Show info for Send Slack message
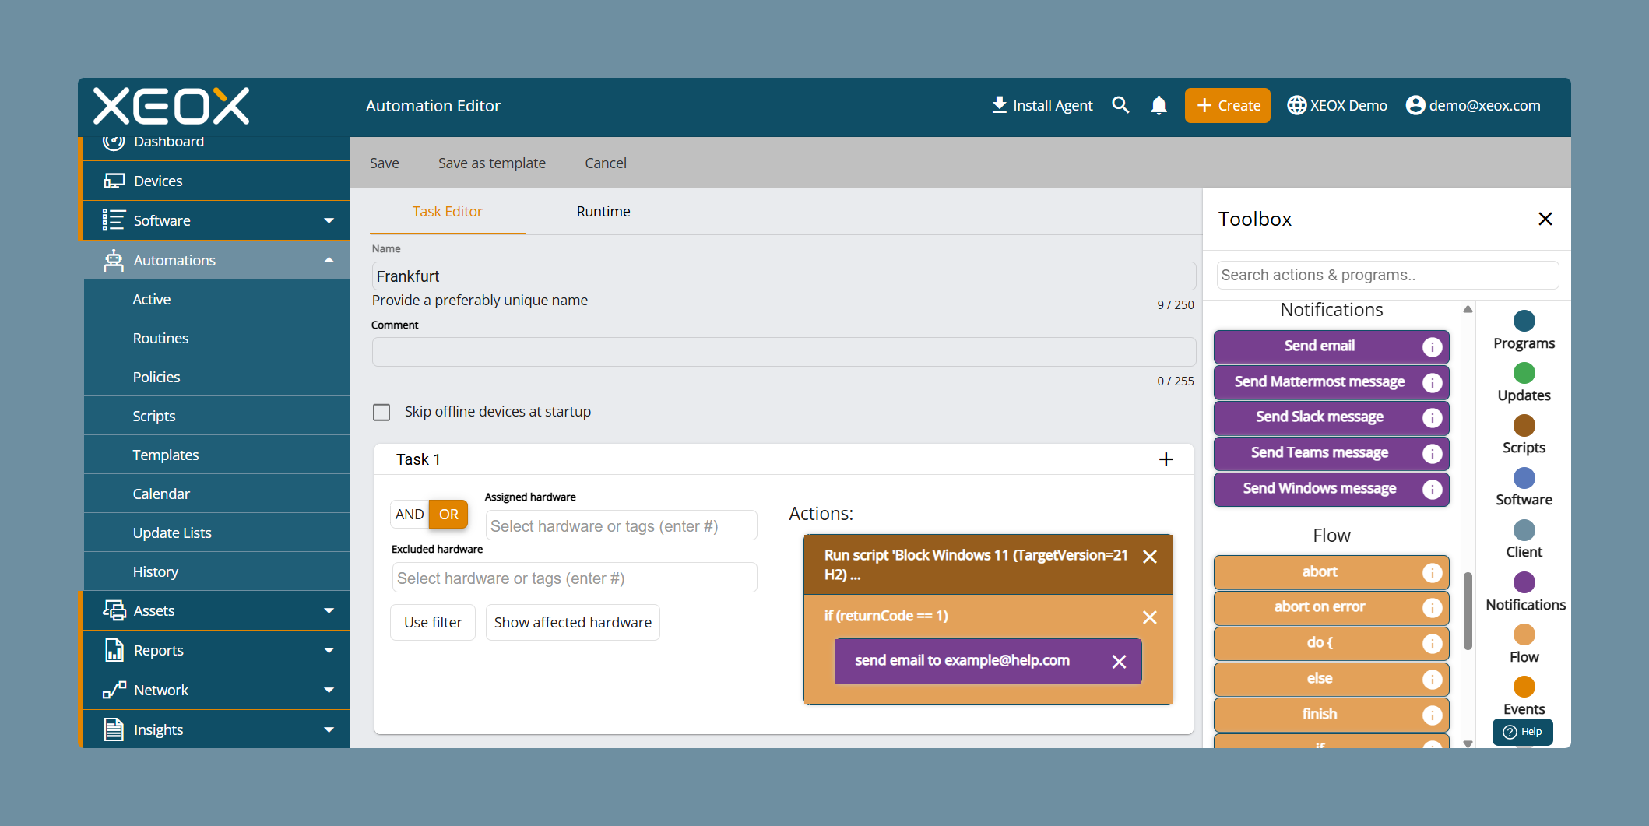 [x=1432, y=418]
